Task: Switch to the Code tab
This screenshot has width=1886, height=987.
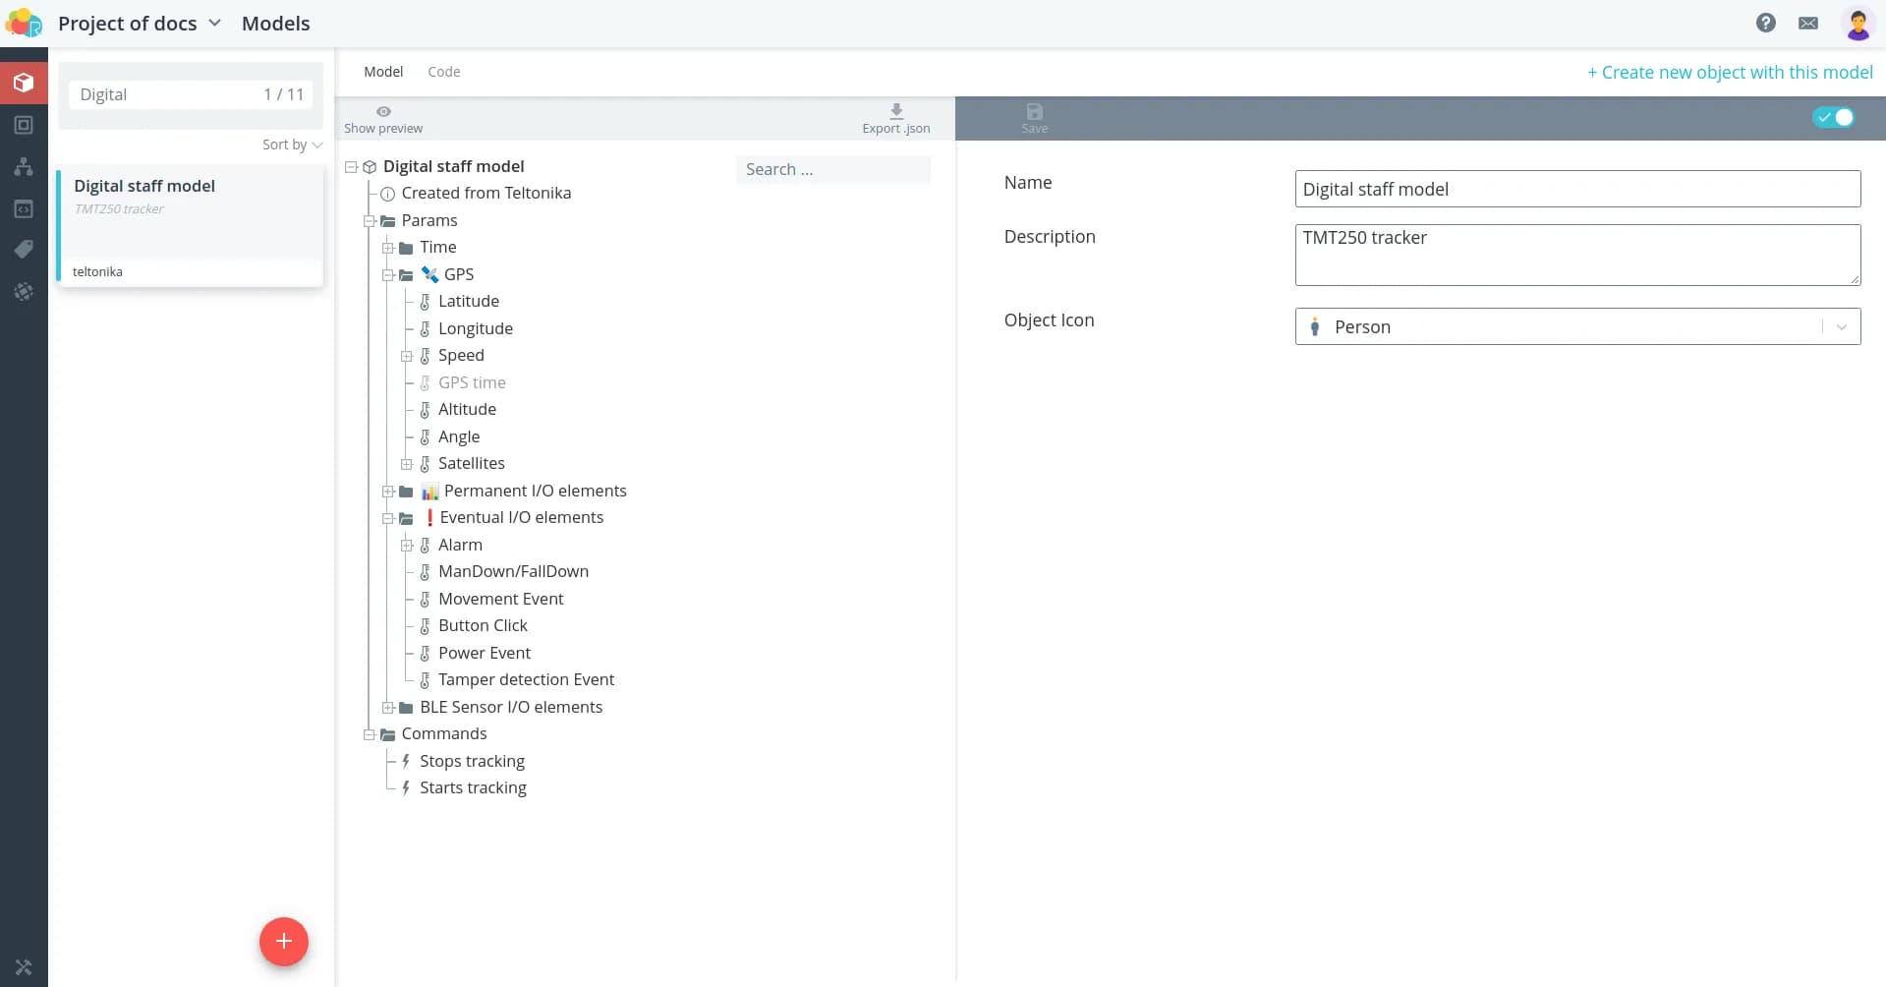Action: tap(443, 72)
